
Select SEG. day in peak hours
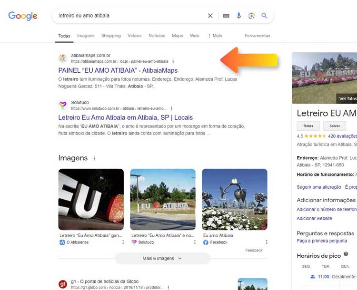tap(306, 266)
